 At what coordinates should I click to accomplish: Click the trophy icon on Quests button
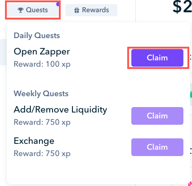point(20,10)
